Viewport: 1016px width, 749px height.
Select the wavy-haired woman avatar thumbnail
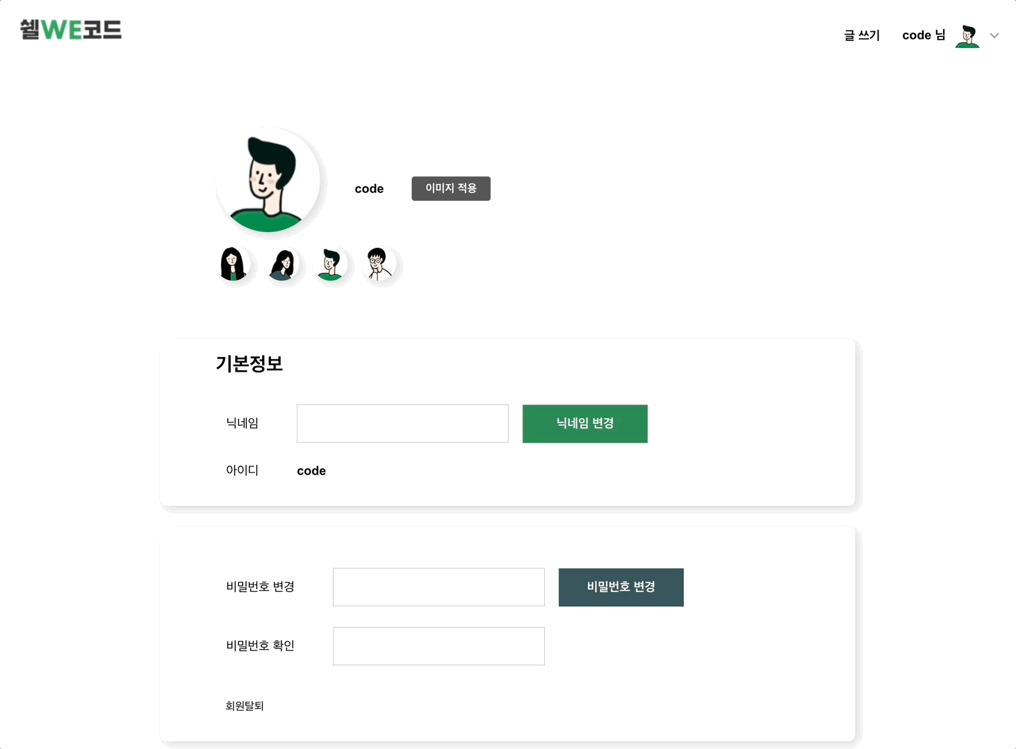pyautogui.click(x=282, y=264)
